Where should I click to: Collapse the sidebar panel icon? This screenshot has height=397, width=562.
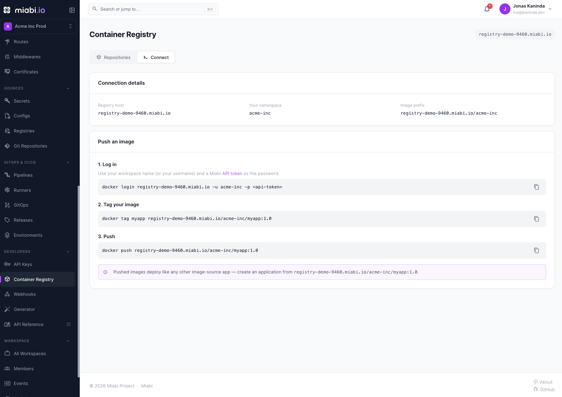pos(72,10)
